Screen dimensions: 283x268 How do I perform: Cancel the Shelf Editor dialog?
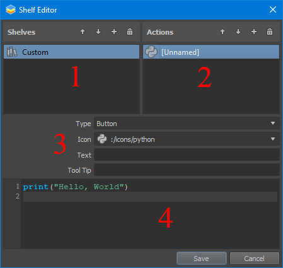[255, 259]
